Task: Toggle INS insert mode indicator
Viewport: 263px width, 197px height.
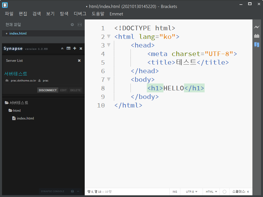Action: [175, 192]
